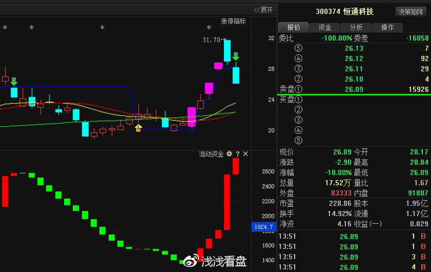The height and width of the screenshot is (272, 431).
Task: Switch to the 报价 tab
Action: click(x=293, y=28)
